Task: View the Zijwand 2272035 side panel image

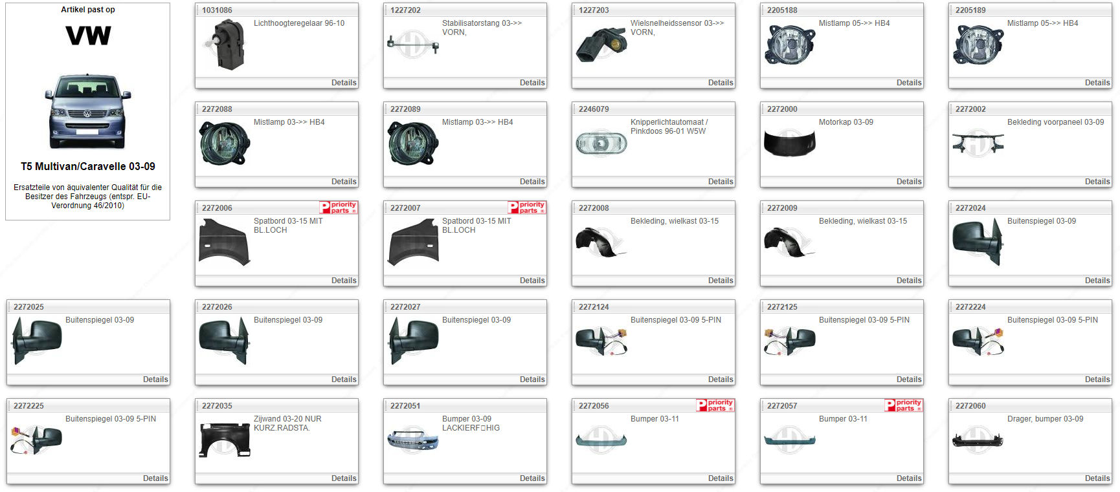Action: pos(225,440)
